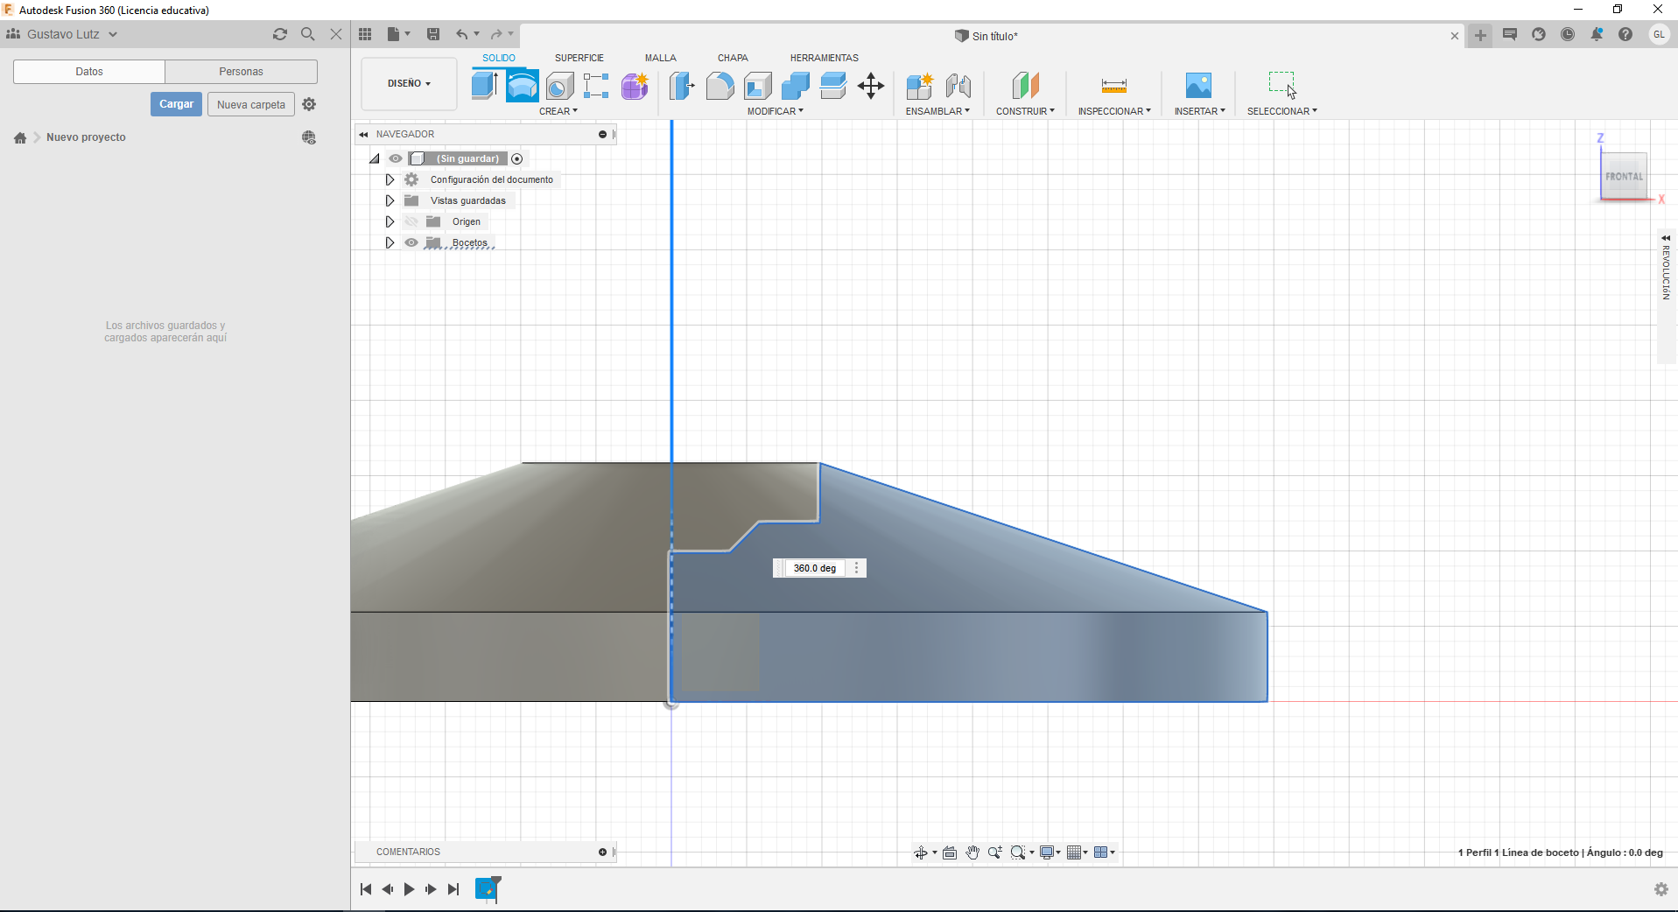The image size is (1678, 912).
Task: Open the CREAR dropdown menu
Action: tap(558, 111)
